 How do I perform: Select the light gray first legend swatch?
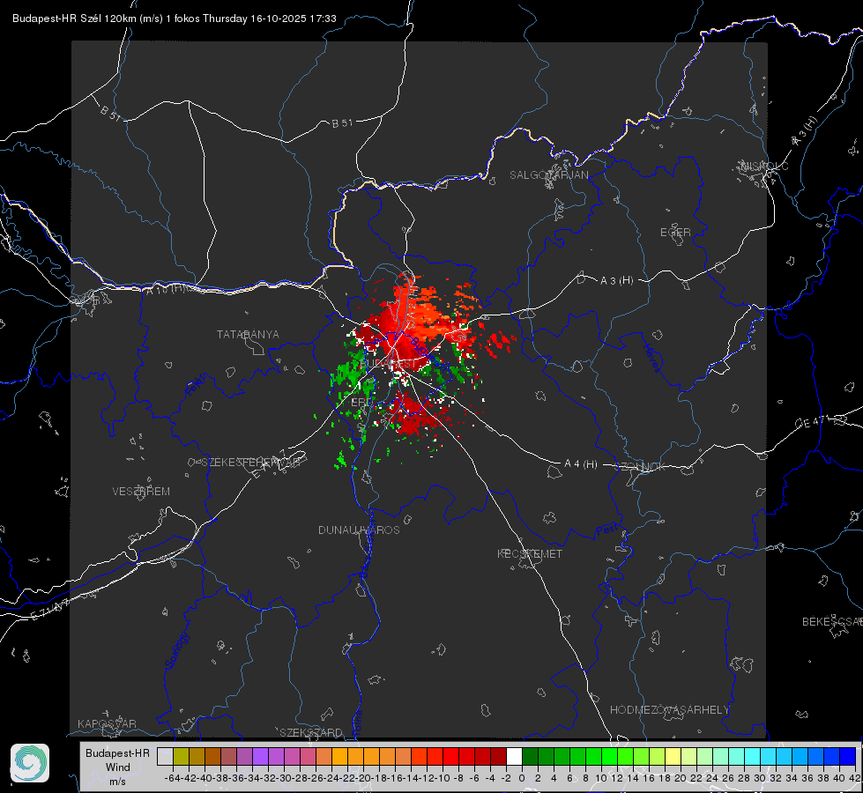coord(165,756)
